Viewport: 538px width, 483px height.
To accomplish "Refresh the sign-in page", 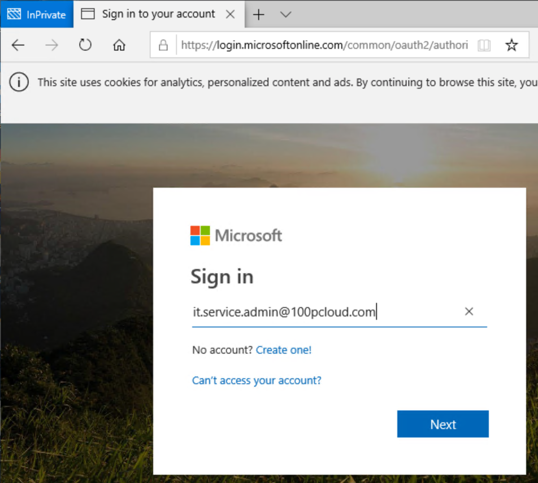I will point(85,45).
